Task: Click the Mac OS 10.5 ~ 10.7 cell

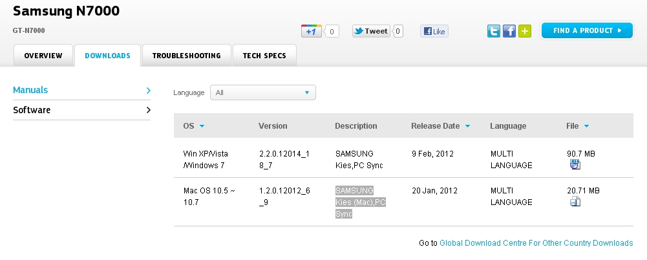Action: (x=209, y=197)
